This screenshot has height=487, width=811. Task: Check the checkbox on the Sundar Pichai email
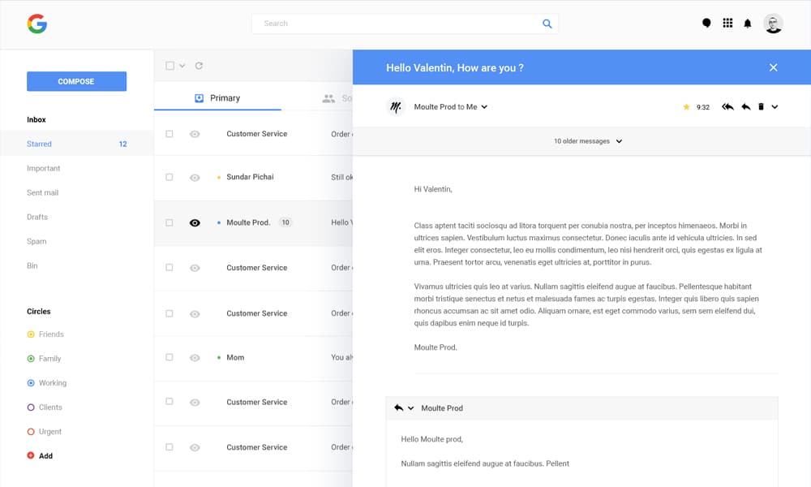point(169,177)
